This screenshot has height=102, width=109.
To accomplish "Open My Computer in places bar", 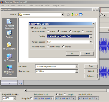I will [x=9, y=57].
